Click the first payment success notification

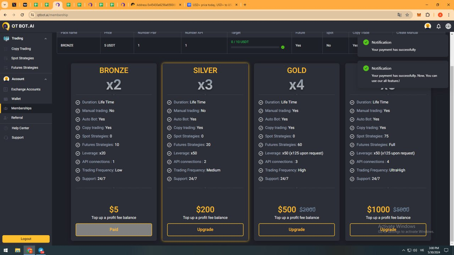[x=403, y=46]
